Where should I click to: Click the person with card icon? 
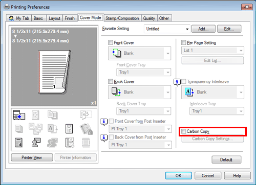[36, 143]
